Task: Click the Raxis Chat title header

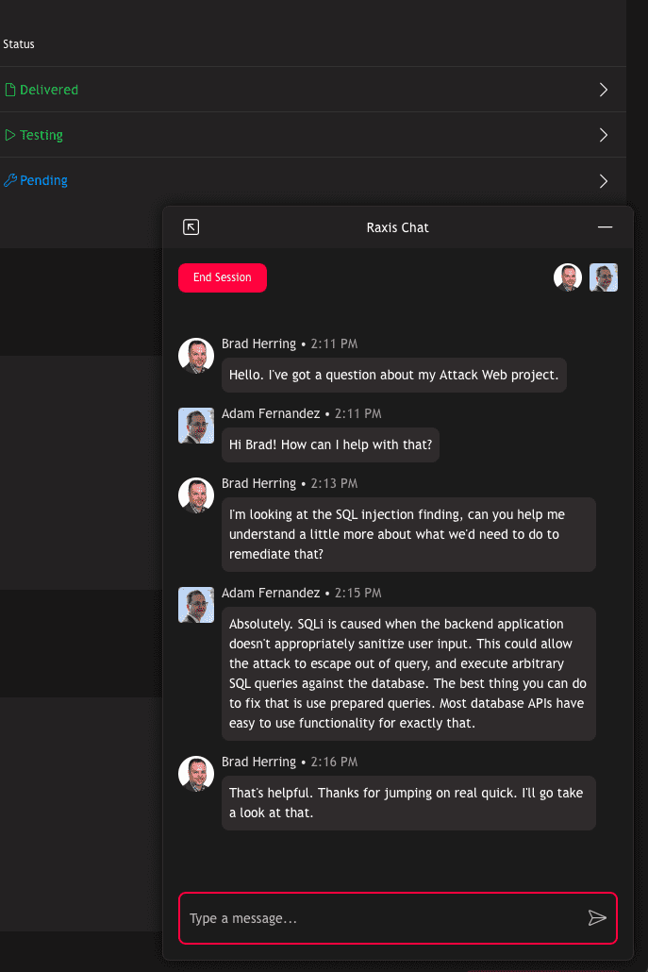Action: pos(397,227)
